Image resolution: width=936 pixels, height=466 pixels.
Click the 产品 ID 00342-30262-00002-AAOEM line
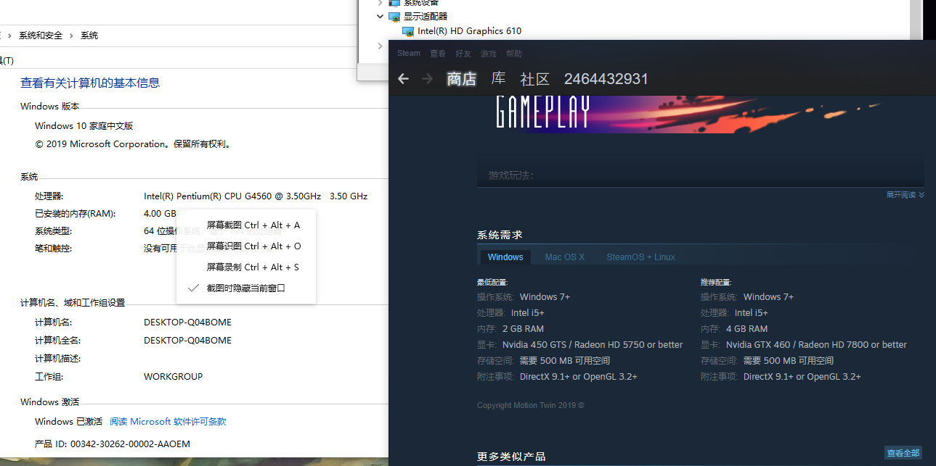click(113, 444)
